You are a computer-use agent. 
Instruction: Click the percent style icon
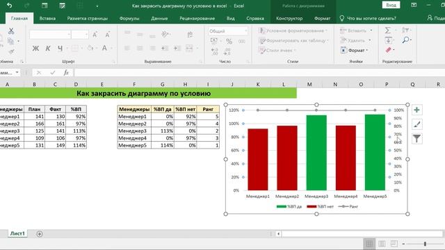229,42
